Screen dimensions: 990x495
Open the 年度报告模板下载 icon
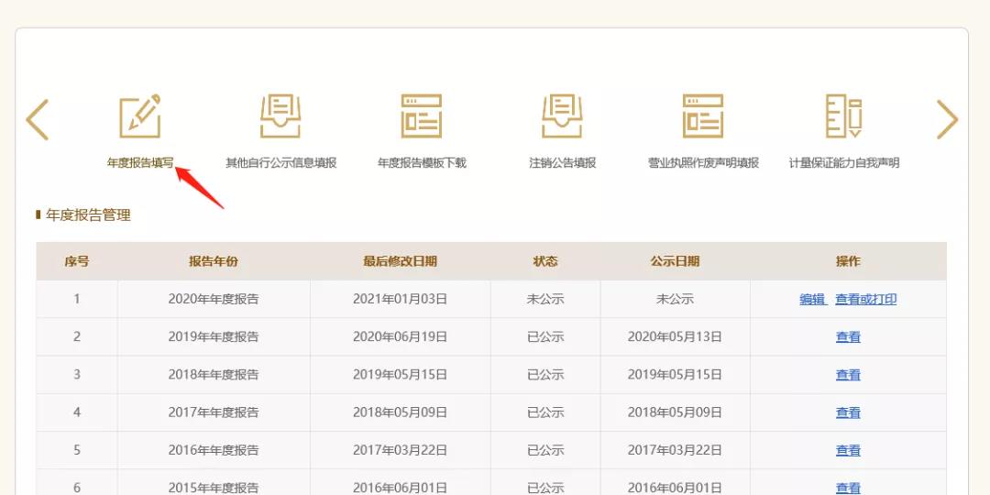421,116
